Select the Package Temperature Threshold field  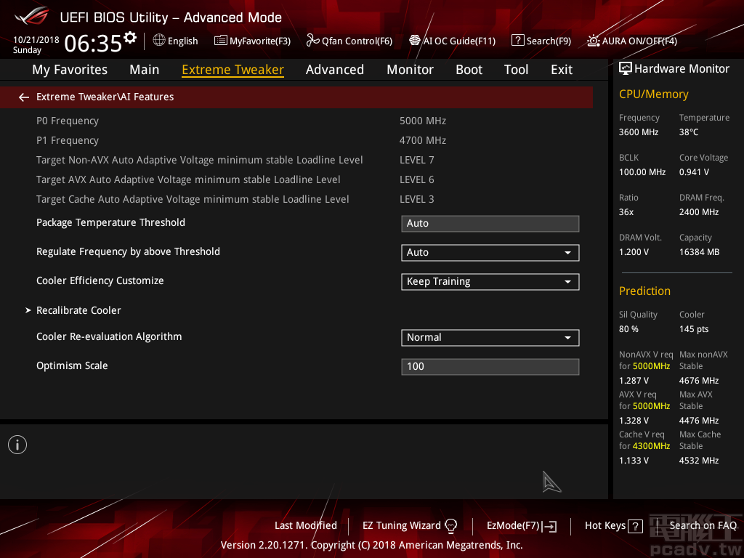tap(490, 223)
